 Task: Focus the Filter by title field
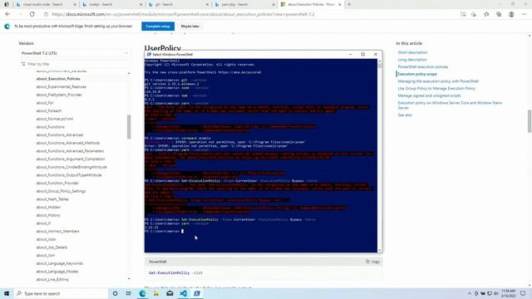click(x=75, y=64)
